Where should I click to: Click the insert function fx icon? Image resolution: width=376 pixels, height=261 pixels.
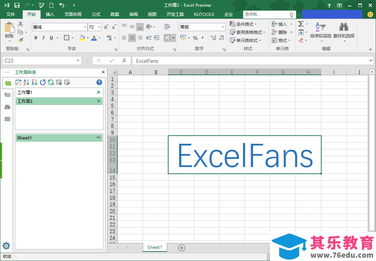124,60
